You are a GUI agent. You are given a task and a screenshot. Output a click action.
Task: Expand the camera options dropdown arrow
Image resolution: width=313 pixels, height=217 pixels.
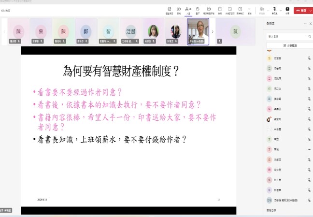(x=267, y=10)
